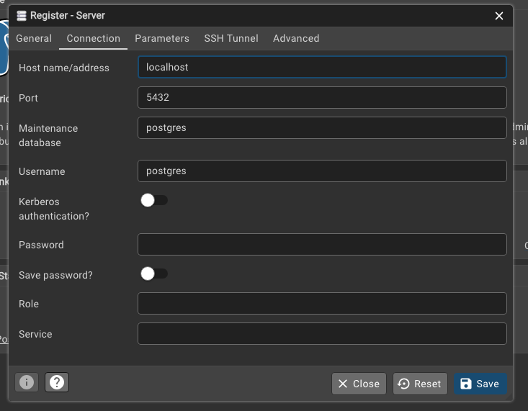Image resolution: width=528 pixels, height=411 pixels.
Task: Enable Kerberos authentication toggle
Action: pyautogui.click(x=153, y=200)
